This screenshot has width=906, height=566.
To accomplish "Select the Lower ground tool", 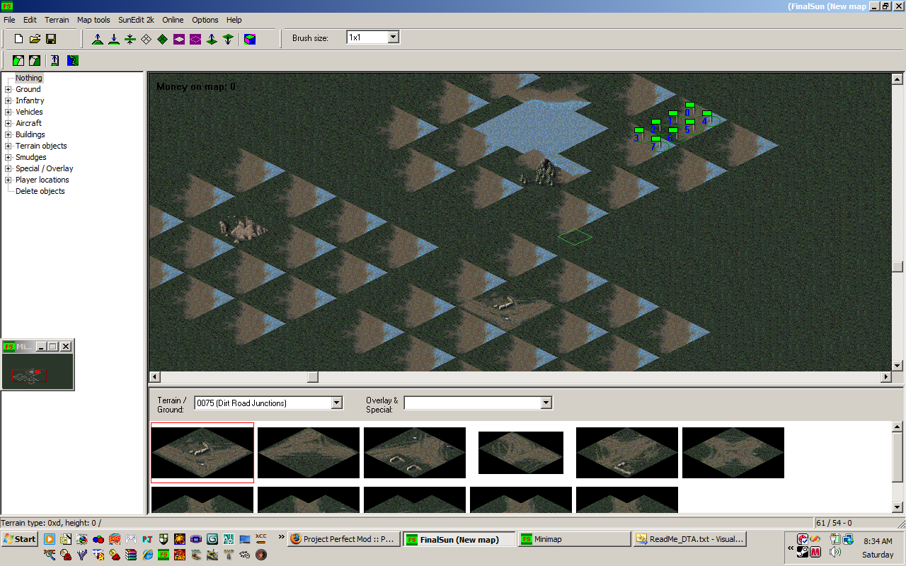I will pos(114,39).
